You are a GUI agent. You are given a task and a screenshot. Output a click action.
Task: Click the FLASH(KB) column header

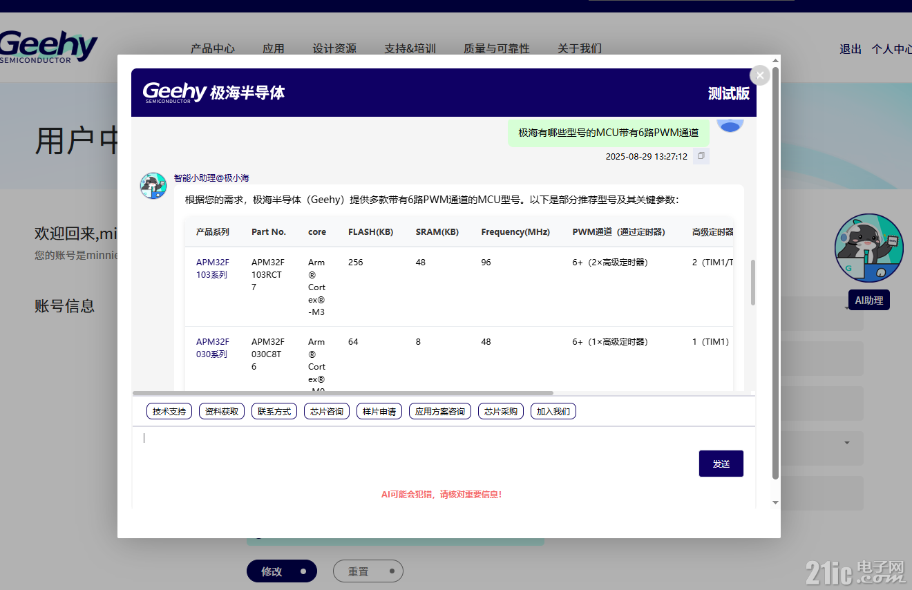point(371,232)
